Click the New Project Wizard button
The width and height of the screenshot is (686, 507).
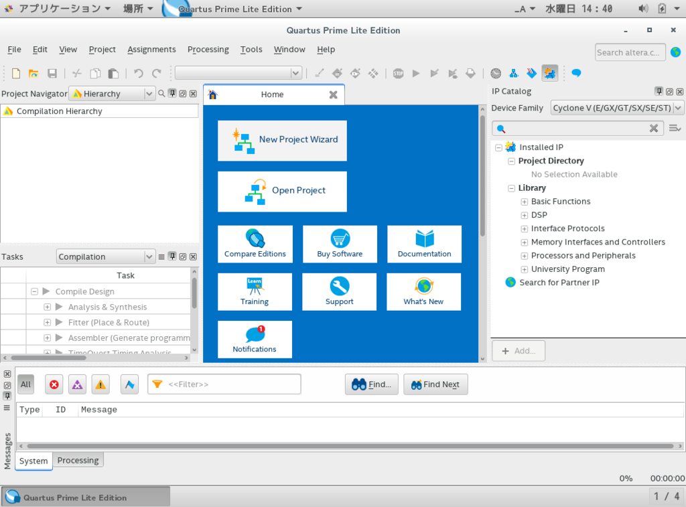tap(282, 141)
